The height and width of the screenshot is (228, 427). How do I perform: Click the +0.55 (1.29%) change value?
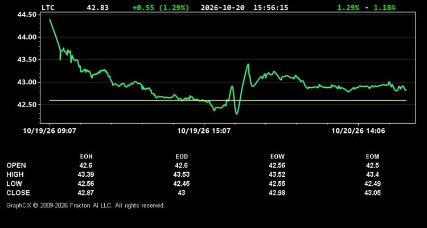pyautogui.click(x=161, y=7)
